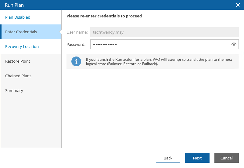The width and height of the screenshot is (244, 168).
Task: Click the blue information icon
Action: click(76, 61)
